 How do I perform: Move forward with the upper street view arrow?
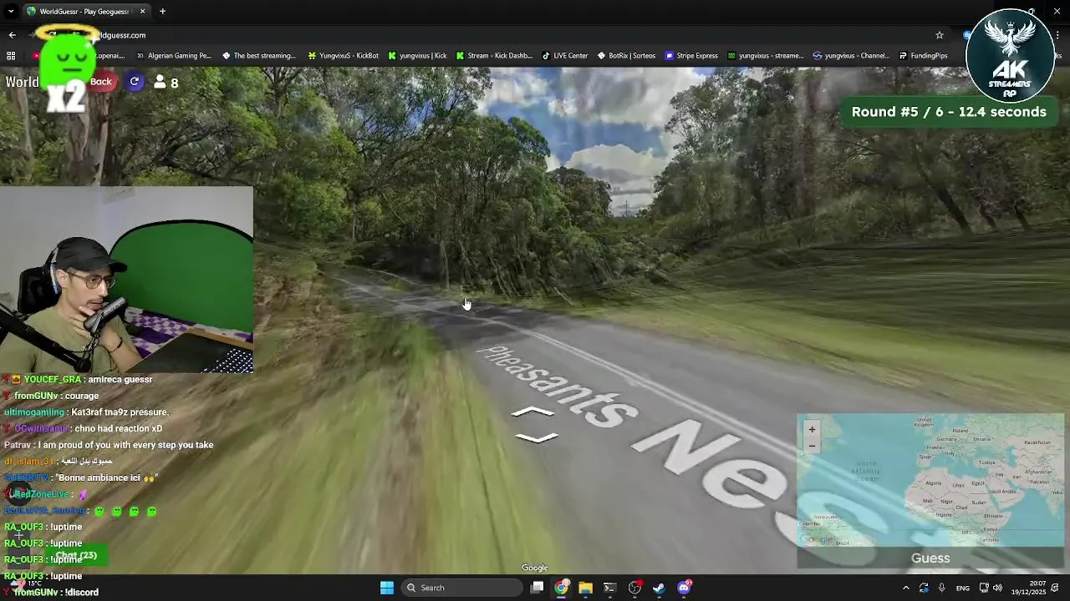[x=533, y=412]
